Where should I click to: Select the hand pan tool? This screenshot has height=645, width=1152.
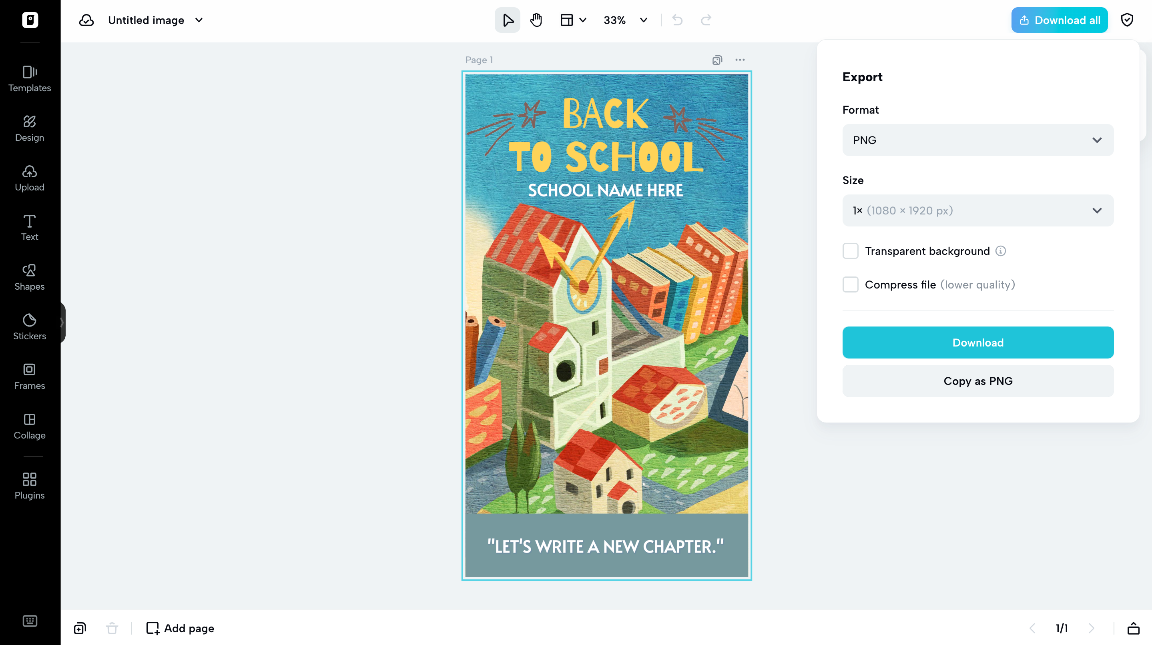(536, 20)
